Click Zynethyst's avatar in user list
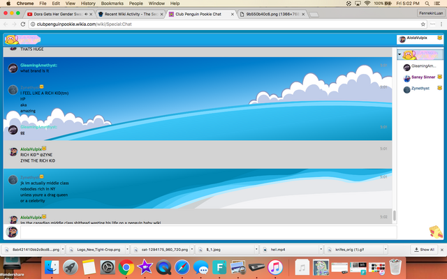 click(x=406, y=89)
